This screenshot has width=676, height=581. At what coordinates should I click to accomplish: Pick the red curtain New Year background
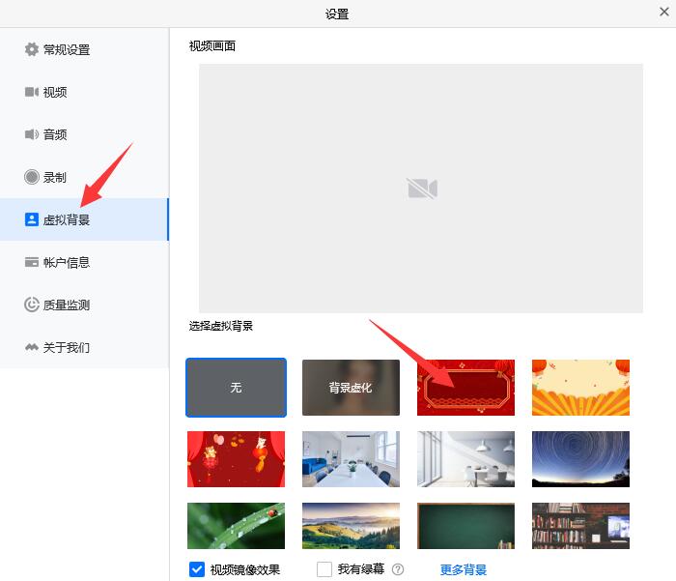(236, 459)
